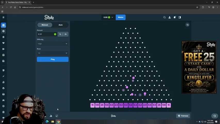Switch to Manual betting mode

click(45, 25)
